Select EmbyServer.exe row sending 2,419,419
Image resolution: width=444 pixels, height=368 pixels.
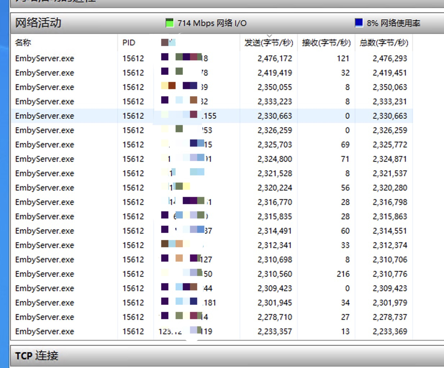pos(212,73)
